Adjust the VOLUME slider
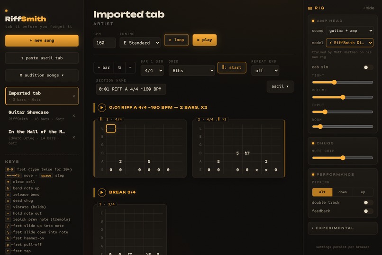 (x=343, y=97)
